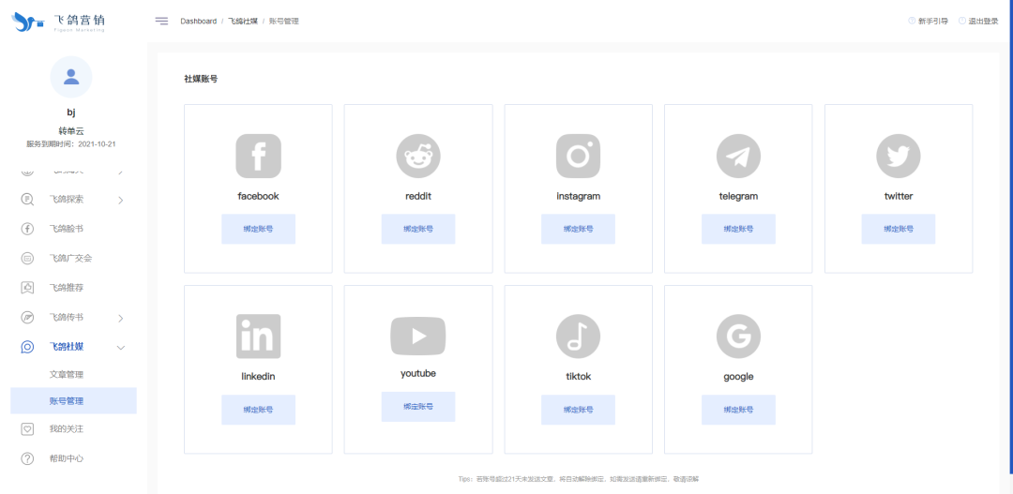Click the Google G icon
Screen dimensions: 1013x494
[x=738, y=337]
